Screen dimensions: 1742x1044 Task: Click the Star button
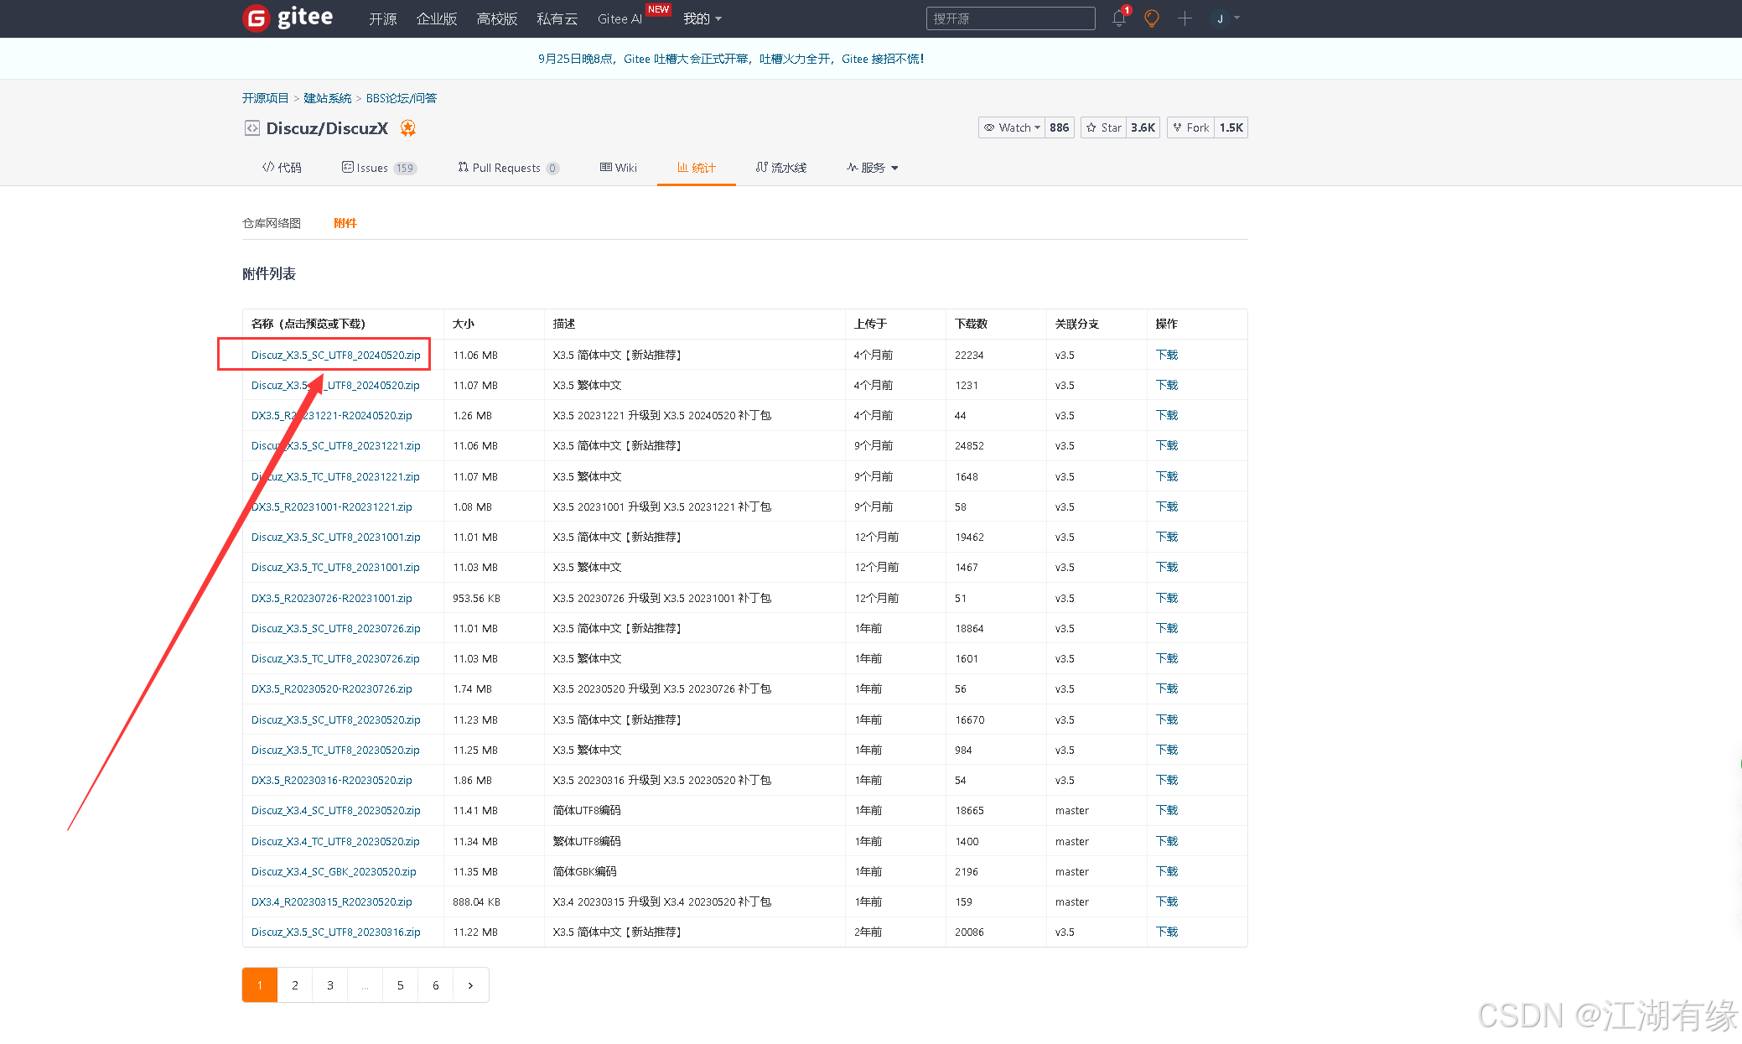coord(1104,127)
